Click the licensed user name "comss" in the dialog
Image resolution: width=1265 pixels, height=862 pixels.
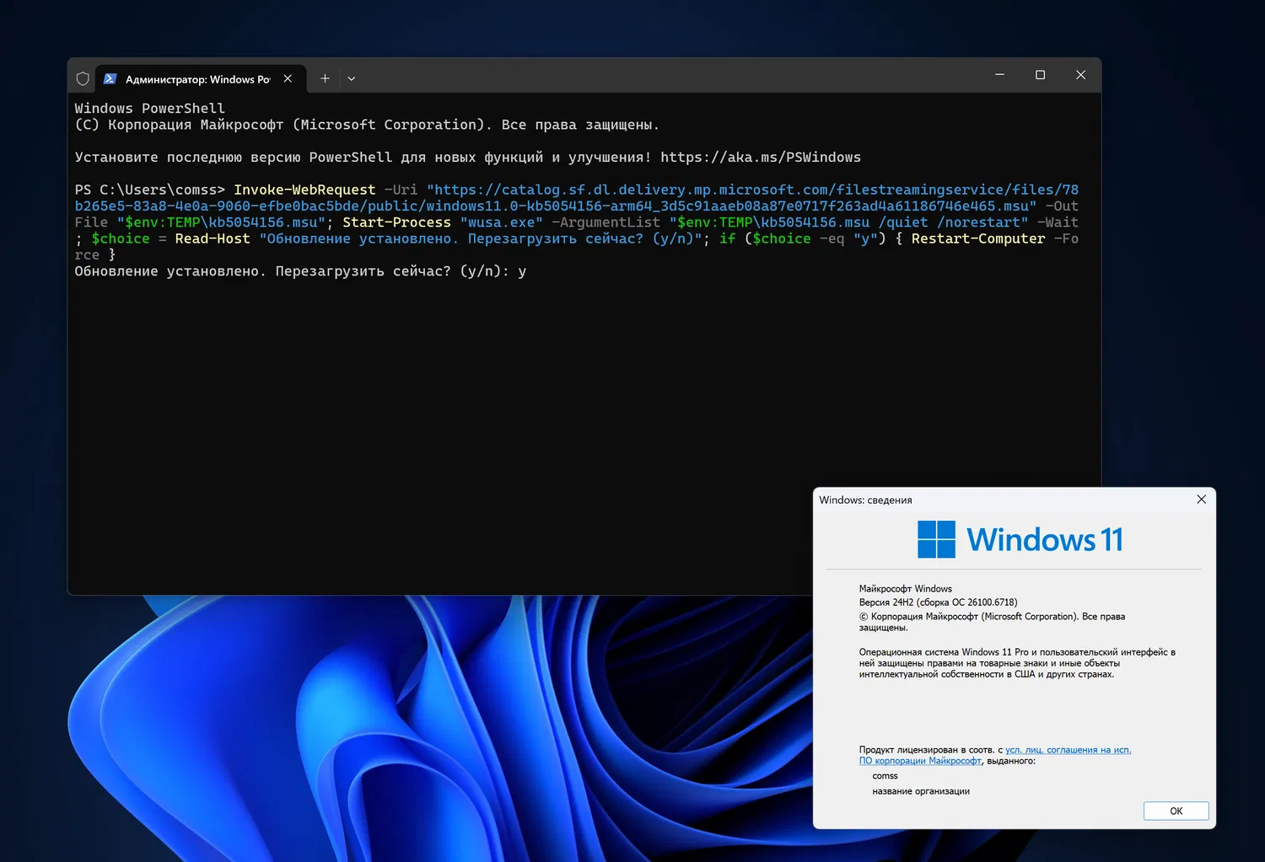pyautogui.click(x=885, y=776)
